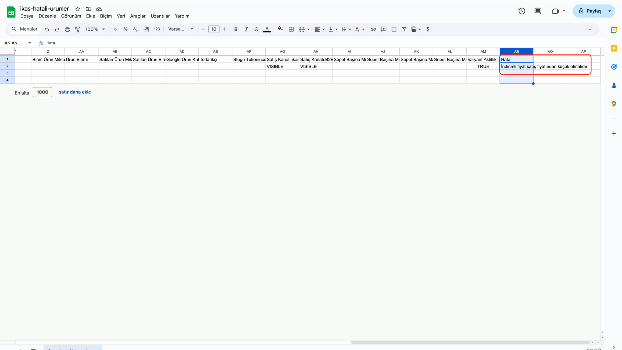This screenshot has width=622, height=350.
Task: Open all comments icon
Action: click(538, 11)
